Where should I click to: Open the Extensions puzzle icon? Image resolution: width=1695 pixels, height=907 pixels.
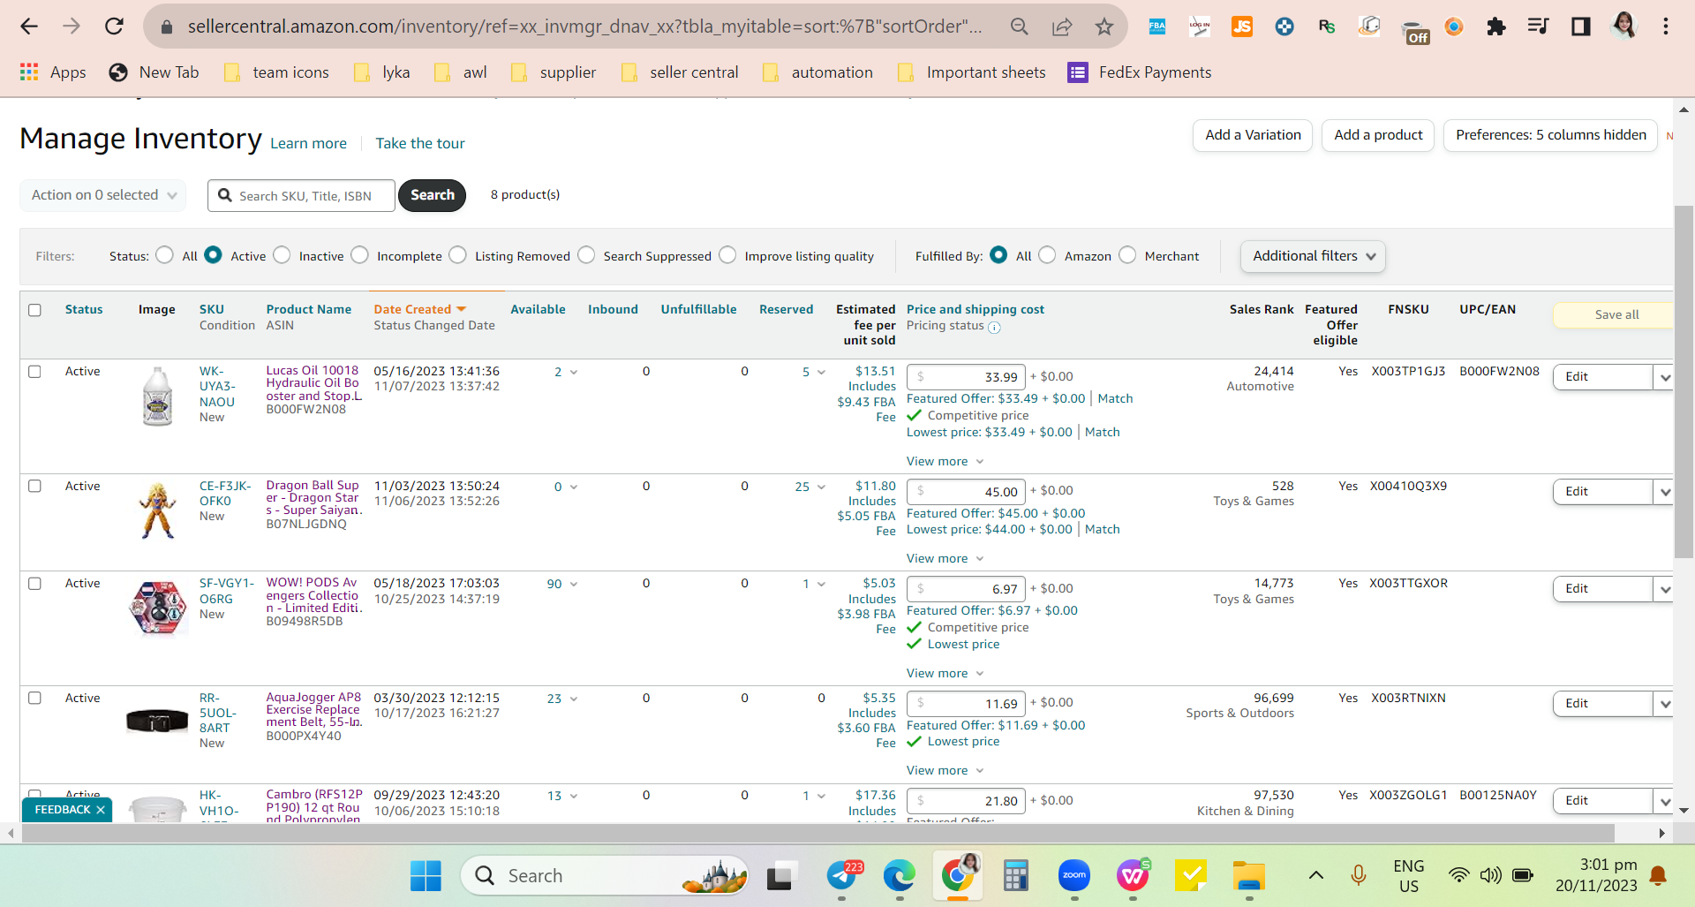point(1496,26)
